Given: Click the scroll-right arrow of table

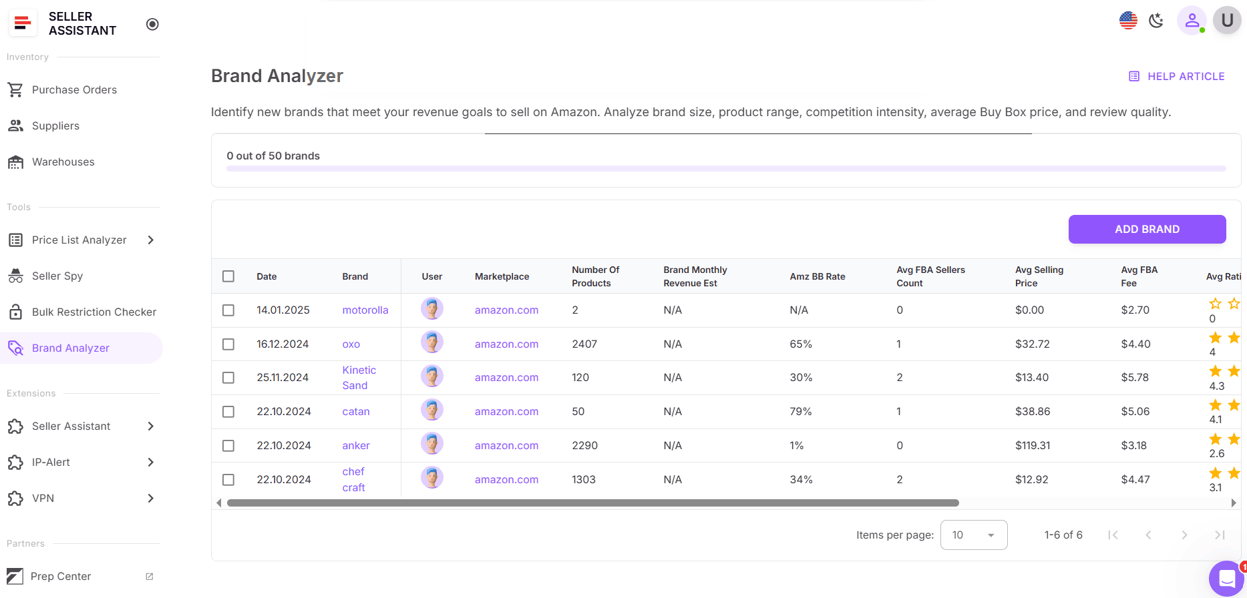Looking at the screenshot, I should [x=1234, y=503].
